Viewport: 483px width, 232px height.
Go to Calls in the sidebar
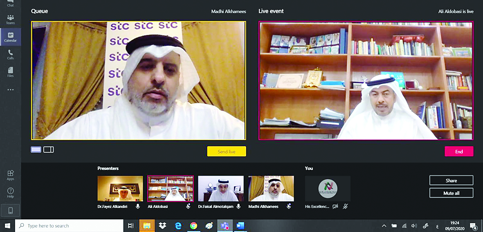10,54
